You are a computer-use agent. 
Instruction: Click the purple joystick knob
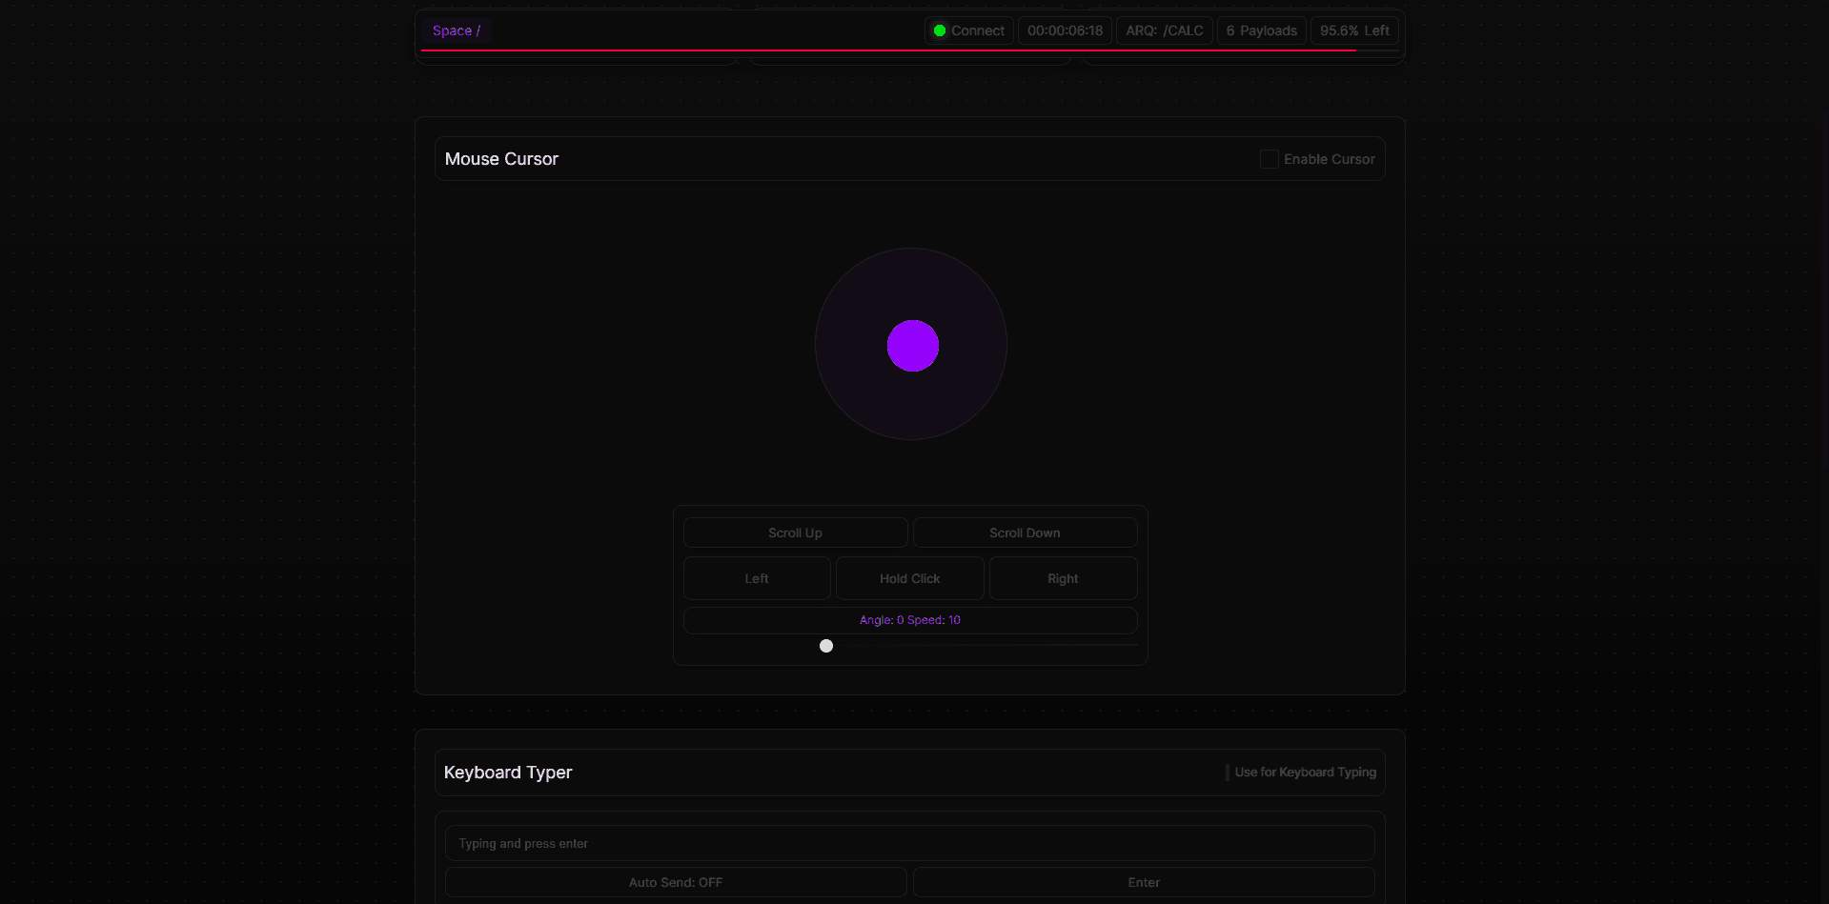912,346
